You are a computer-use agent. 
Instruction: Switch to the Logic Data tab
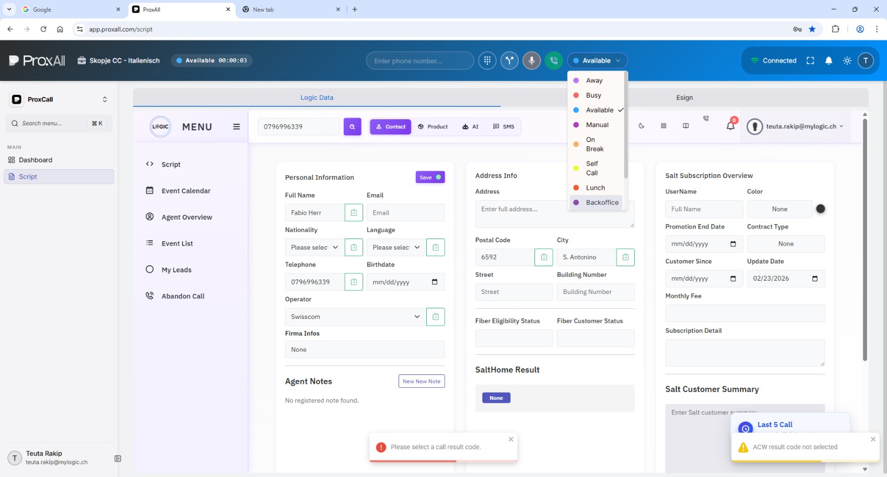tap(317, 98)
